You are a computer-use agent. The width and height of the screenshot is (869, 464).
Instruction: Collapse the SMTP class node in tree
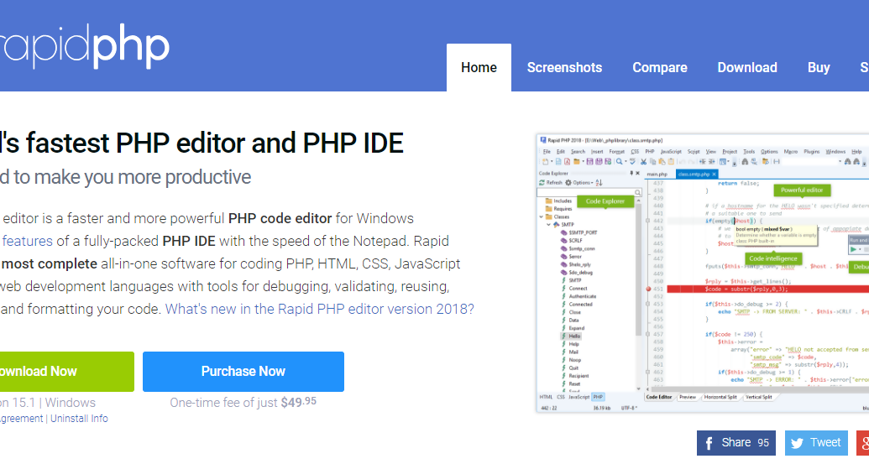pyautogui.click(x=548, y=225)
